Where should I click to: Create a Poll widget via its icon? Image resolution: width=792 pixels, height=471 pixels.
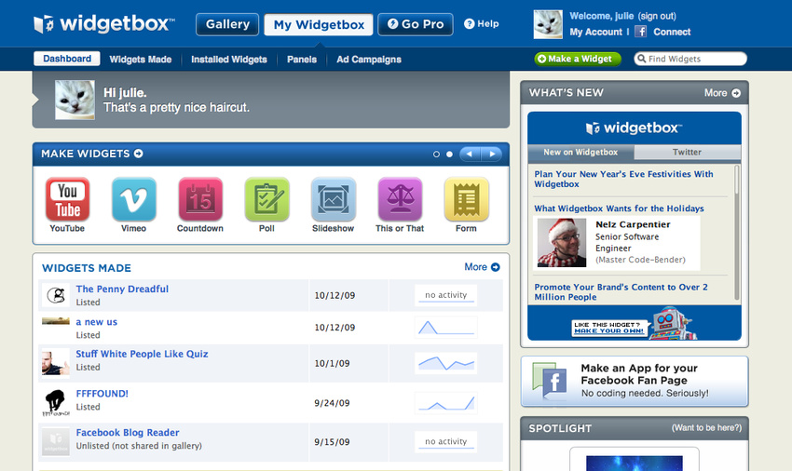[x=266, y=199]
